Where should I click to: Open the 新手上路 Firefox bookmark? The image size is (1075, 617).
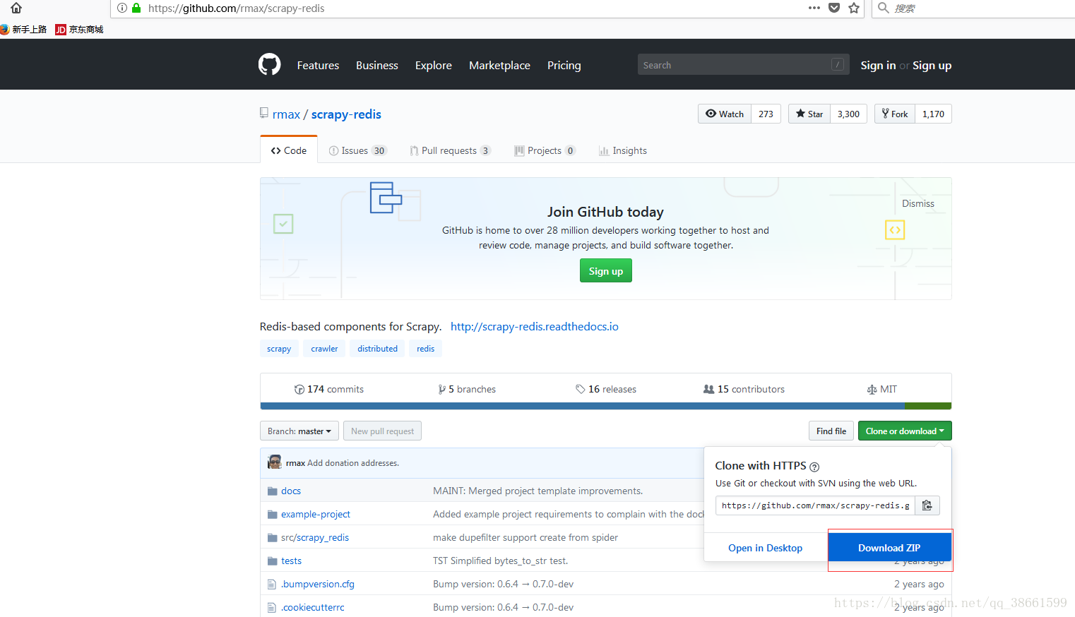tap(23, 29)
